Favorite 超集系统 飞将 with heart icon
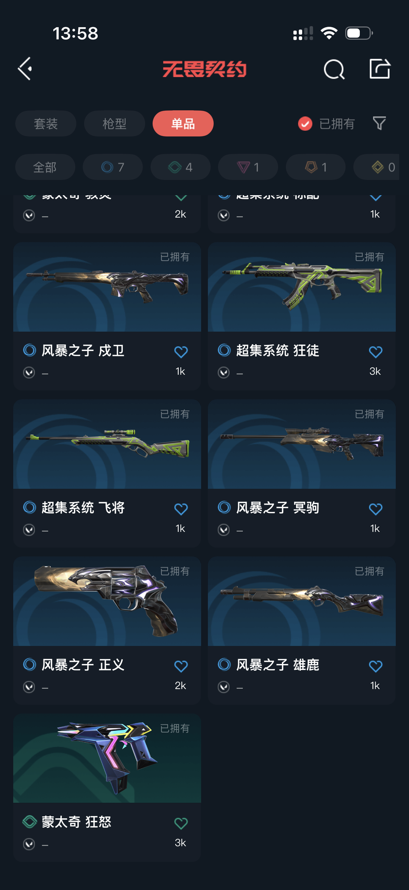Viewport: 409px width, 890px height. (181, 509)
